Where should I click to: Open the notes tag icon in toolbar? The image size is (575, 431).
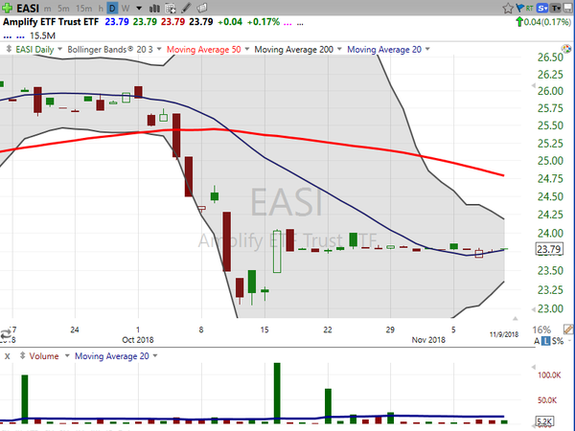(201, 8)
